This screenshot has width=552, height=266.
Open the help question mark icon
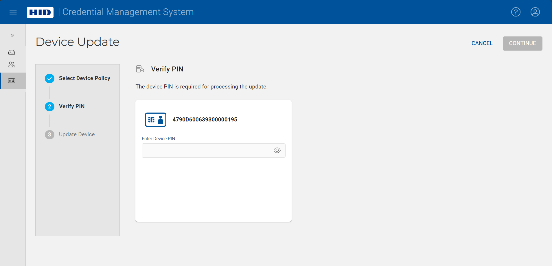click(516, 12)
